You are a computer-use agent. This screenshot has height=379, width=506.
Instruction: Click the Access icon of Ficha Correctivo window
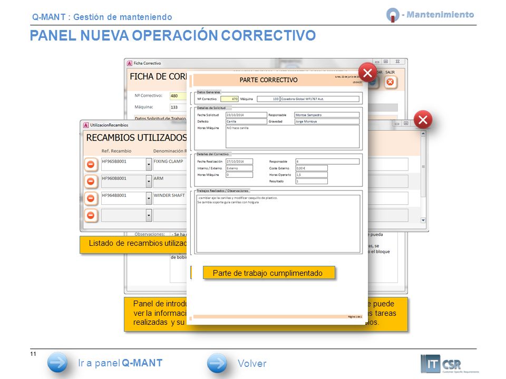tap(130, 63)
